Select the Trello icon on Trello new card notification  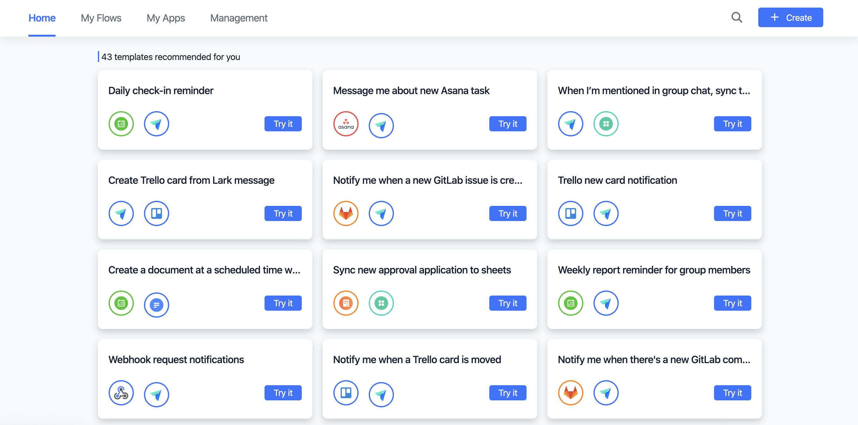[570, 213]
